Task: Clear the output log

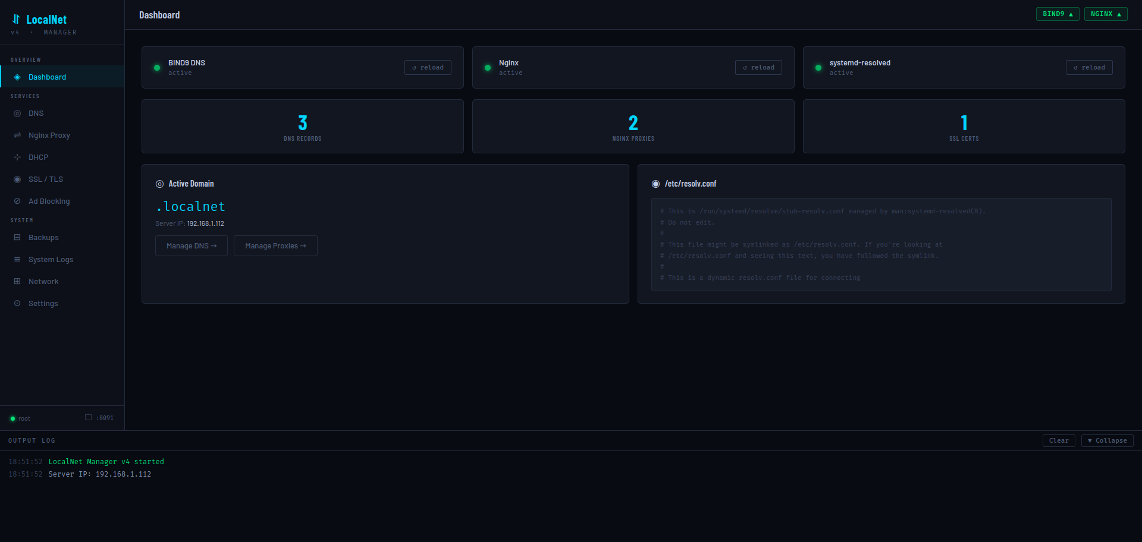Action: point(1059,441)
